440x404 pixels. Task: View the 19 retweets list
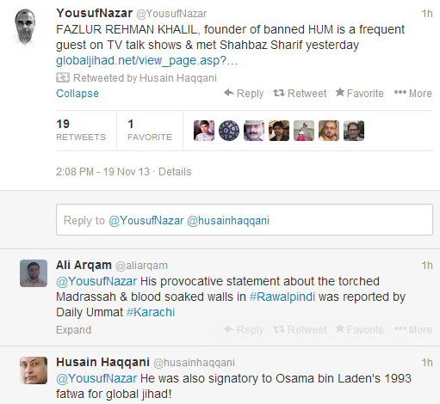(81, 131)
